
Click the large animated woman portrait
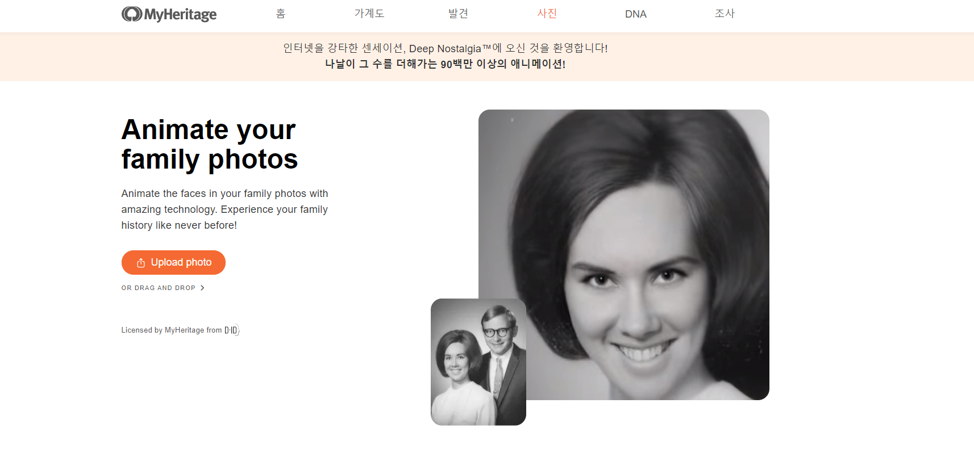(624, 255)
